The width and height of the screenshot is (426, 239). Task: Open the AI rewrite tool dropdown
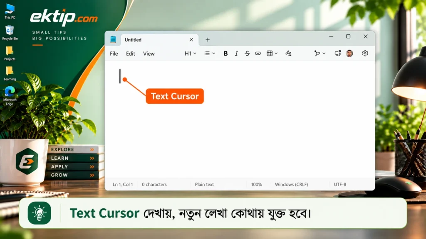click(319, 54)
